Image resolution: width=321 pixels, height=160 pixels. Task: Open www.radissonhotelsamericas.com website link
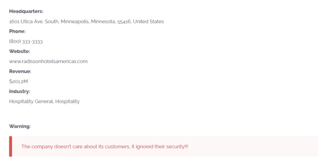tap(48, 61)
